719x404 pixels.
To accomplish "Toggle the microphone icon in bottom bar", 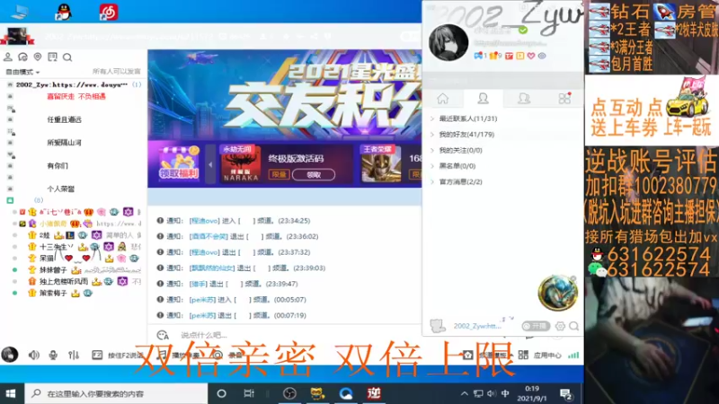I will point(53,355).
